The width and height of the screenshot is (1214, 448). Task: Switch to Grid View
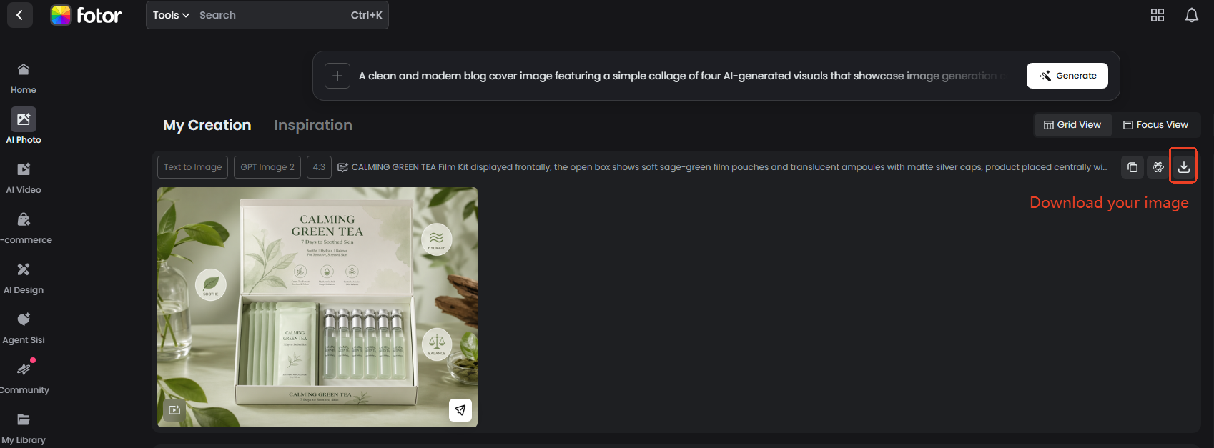[x=1072, y=125]
